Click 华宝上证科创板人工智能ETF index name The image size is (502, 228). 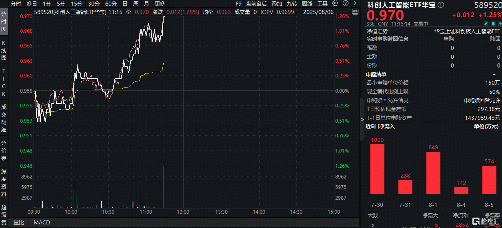click(467, 31)
